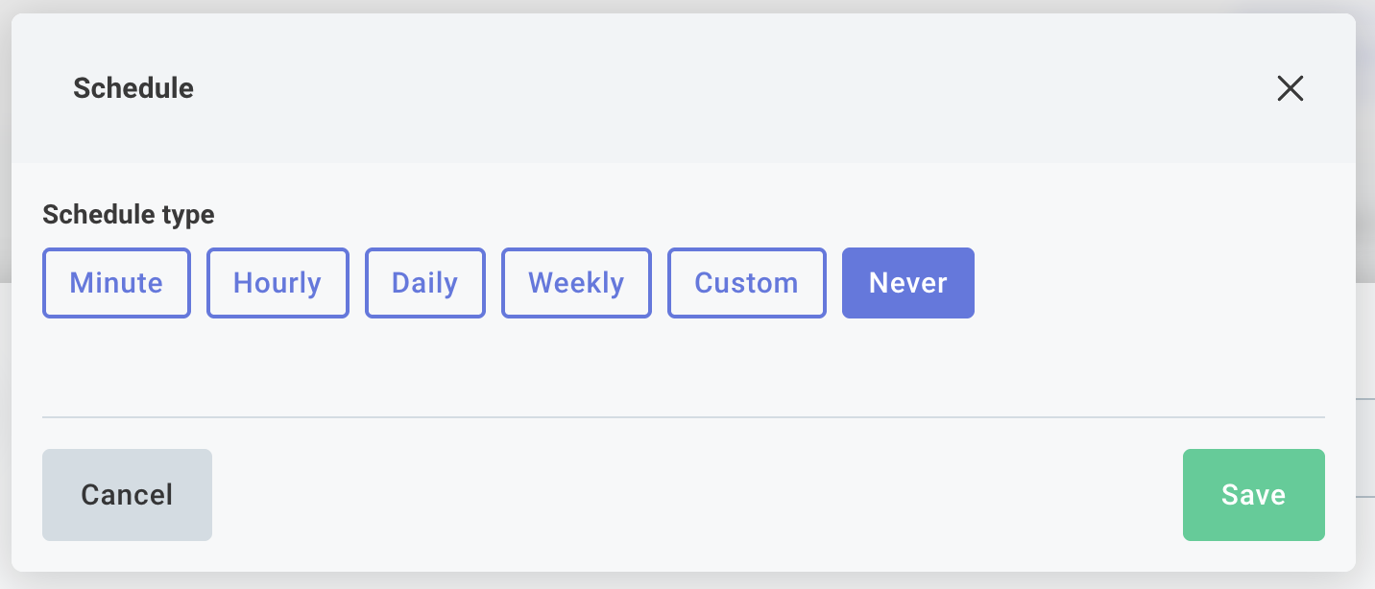Switch schedule frequency to Minute
This screenshot has height=589, width=1375.
[116, 283]
